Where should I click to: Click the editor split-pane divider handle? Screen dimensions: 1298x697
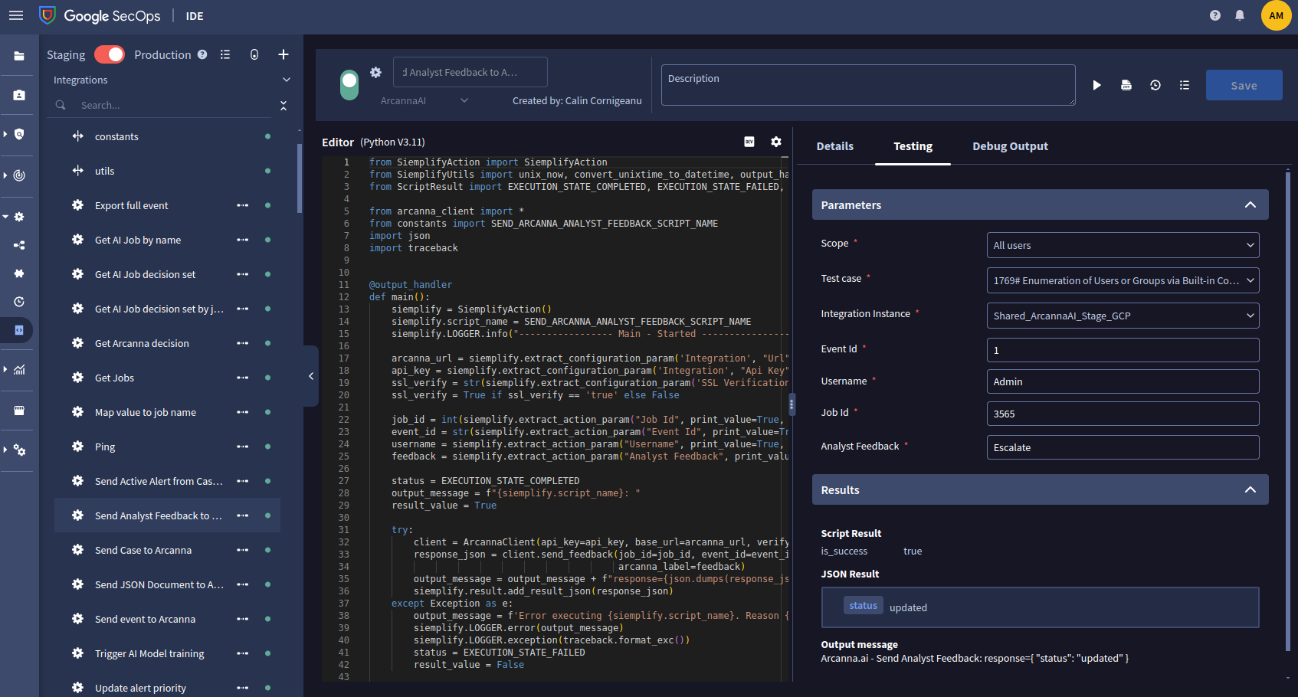coord(792,404)
